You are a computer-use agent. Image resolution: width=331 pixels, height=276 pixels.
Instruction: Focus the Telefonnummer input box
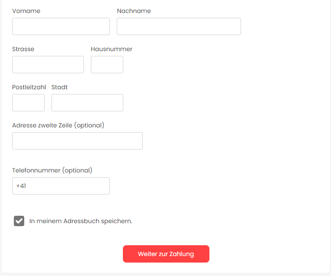pyautogui.click(x=61, y=186)
